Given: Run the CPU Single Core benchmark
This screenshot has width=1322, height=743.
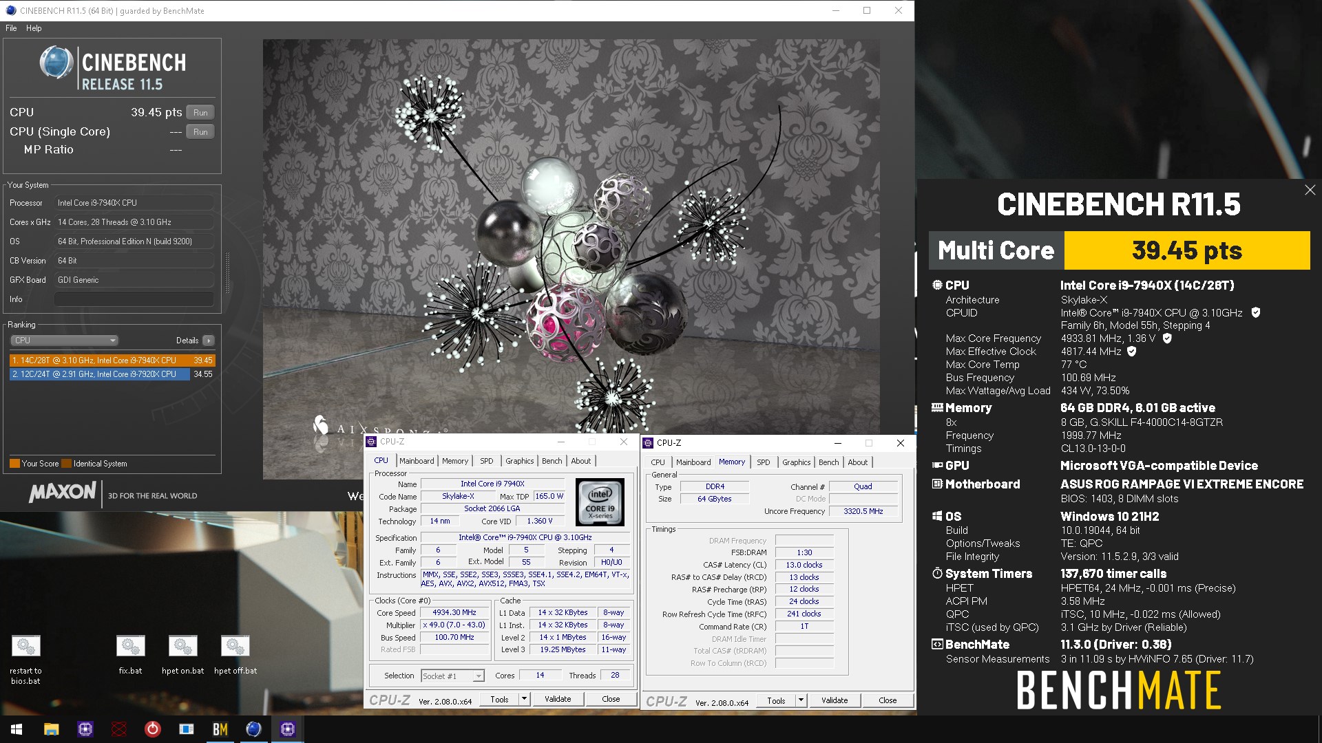Looking at the screenshot, I should 200,132.
